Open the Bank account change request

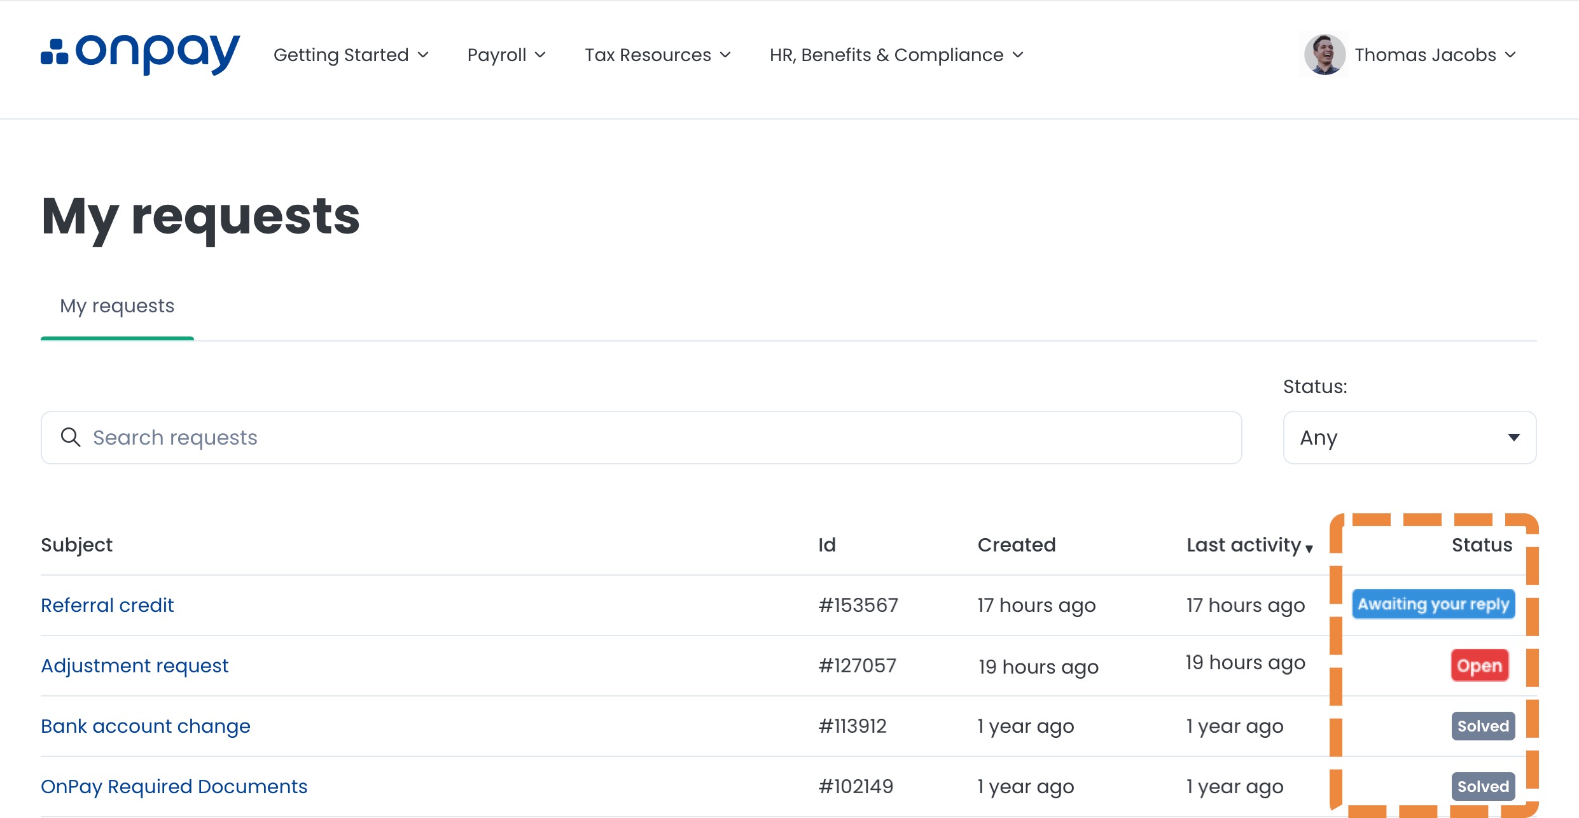click(146, 726)
